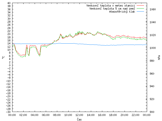Click the 'Čas' x-axis title
The width and height of the screenshot is (162, 121).
coord(79,119)
